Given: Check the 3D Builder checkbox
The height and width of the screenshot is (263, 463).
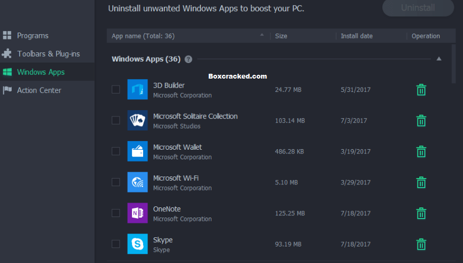Looking at the screenshot, I should click(116, 89).
